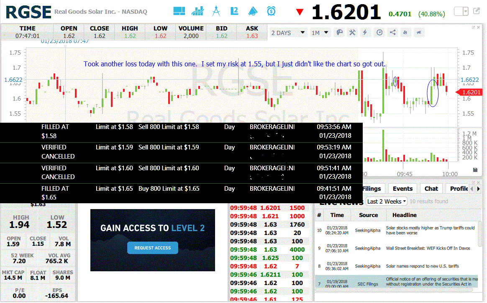487x303 pixels.
Task: Select the drawing compass tool icon
Action: tap(216, 11)
